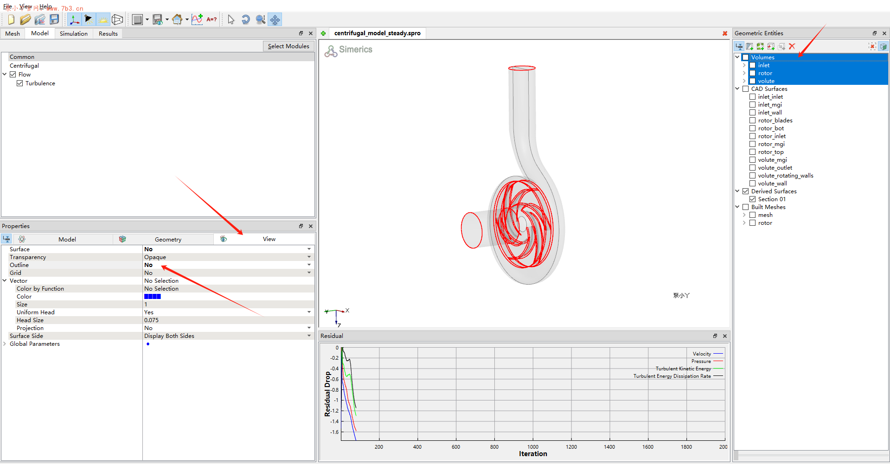Click the Select Modules button
The height and width of the screenshot is (464, 890).
[288, 46]
